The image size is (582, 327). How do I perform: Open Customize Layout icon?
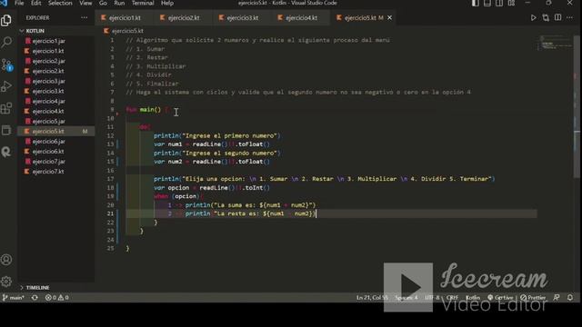click(511, 3)
